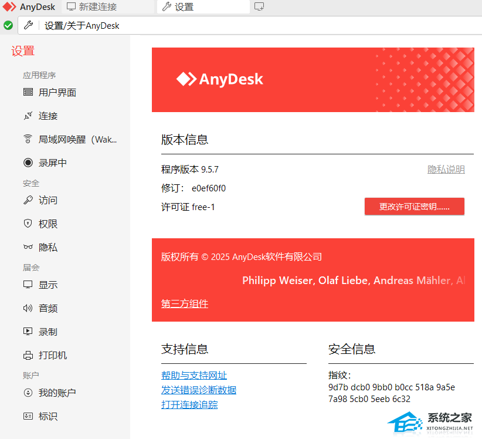This screenshot has height=439, width=482.
Task: Click the 更改许可证密钥 button
Action: tap(415, 207)
